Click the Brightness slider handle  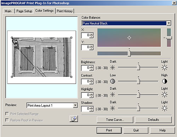point(138,67)
